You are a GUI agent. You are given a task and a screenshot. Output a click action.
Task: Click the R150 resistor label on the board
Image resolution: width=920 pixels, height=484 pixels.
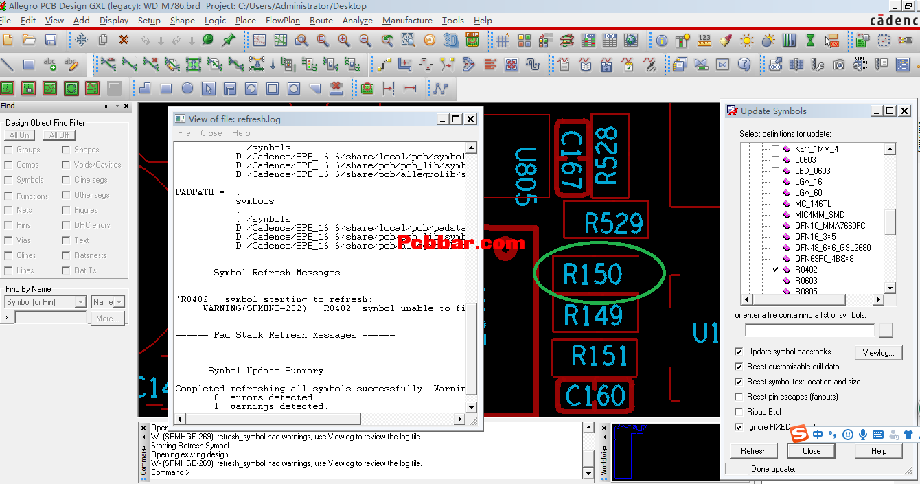(593, 275)
